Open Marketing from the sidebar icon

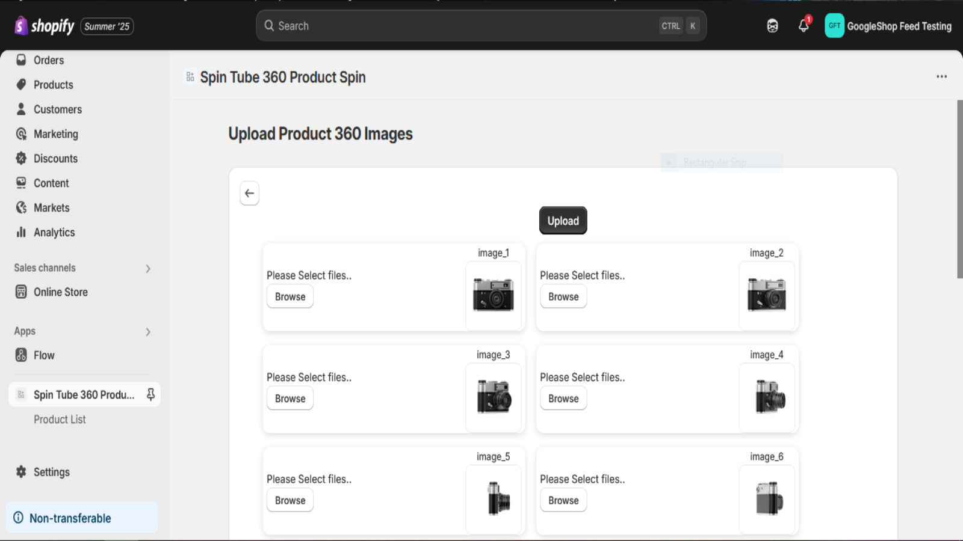21,133
